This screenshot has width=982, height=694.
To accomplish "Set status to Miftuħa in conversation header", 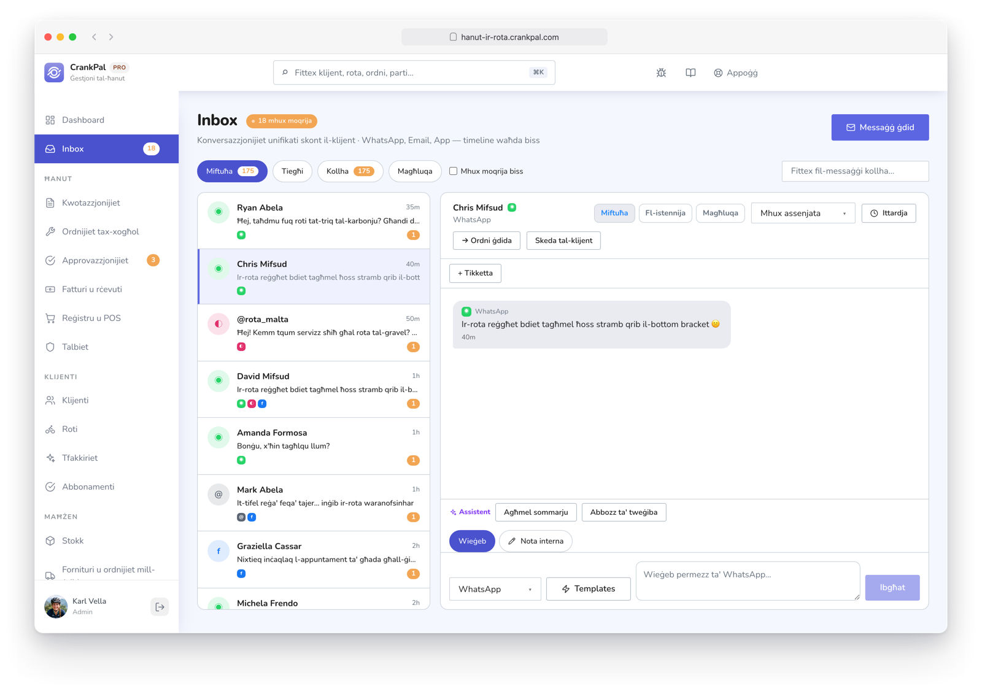I will (614, 213).
